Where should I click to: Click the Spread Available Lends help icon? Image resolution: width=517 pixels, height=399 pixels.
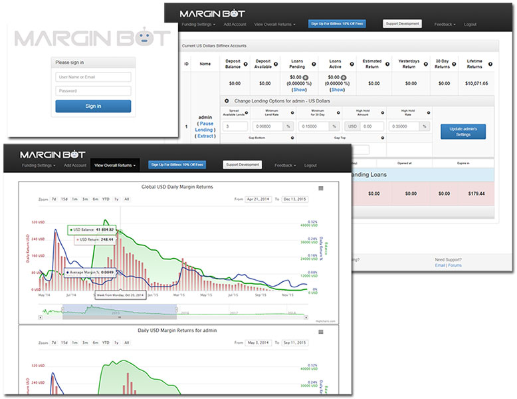coord(247,113)
